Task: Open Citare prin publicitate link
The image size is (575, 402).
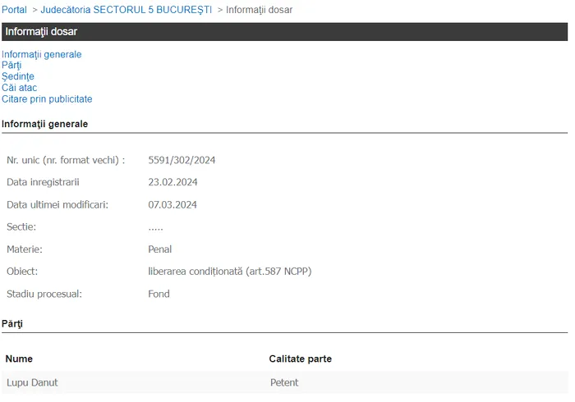Action: [x=47, y=99]
